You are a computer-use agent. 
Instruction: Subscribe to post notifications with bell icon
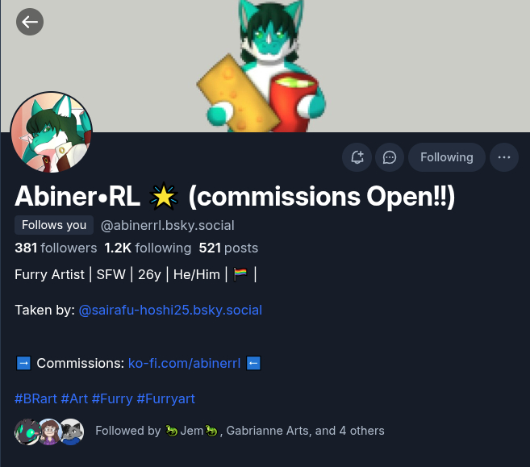click(x=357, y=157)
